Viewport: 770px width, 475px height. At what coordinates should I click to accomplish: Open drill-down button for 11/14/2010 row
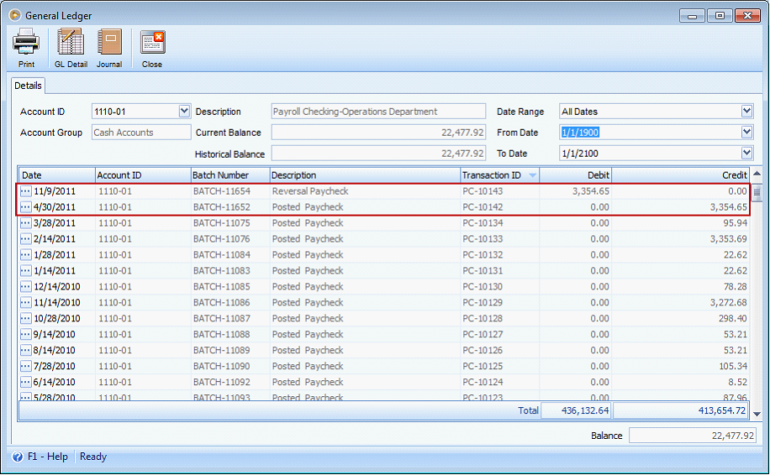(x=25, y=302)
